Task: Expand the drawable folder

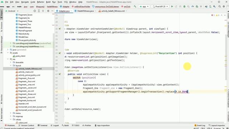Action: [x=10, y=62]
